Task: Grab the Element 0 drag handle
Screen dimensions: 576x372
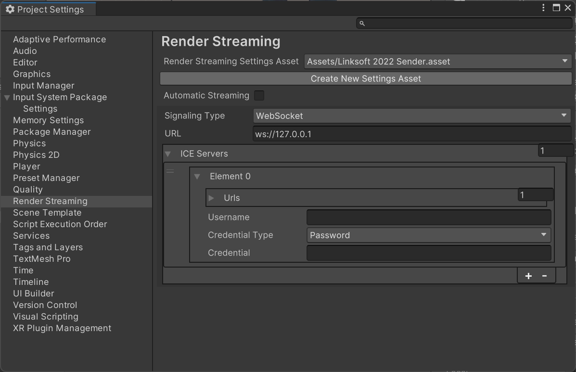Action: coord(170,171)
